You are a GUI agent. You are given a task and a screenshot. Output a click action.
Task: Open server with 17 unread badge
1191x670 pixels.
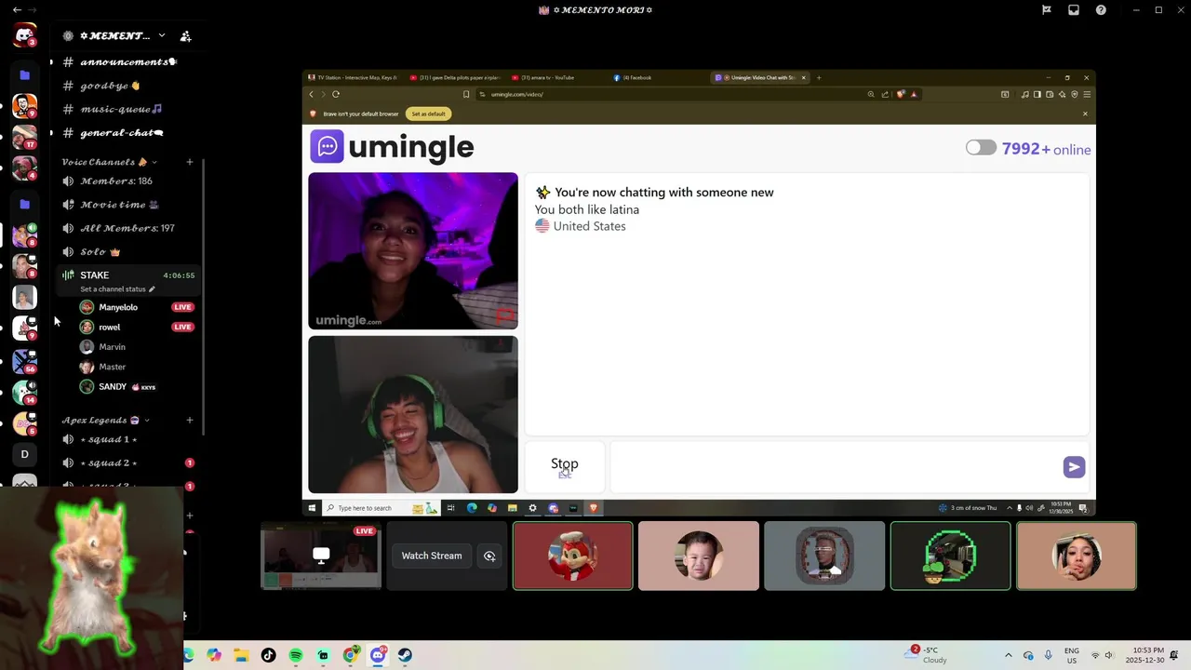24,137
